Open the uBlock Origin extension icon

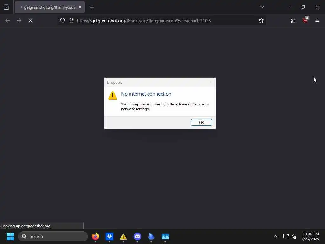[x=305, y=20]
